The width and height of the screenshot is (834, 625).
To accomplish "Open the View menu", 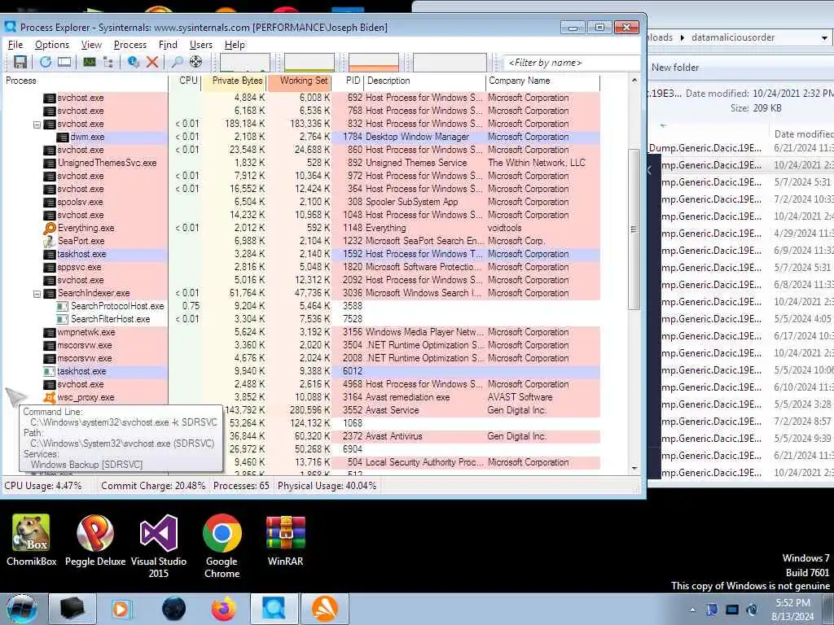I will click(91, 45).
